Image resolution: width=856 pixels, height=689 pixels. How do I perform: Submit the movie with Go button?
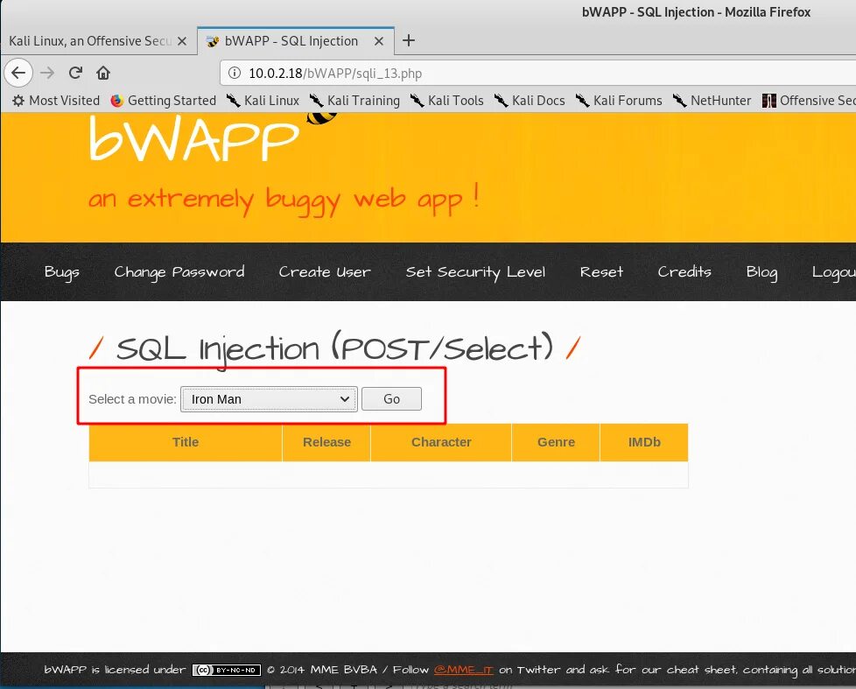[391, 399]
